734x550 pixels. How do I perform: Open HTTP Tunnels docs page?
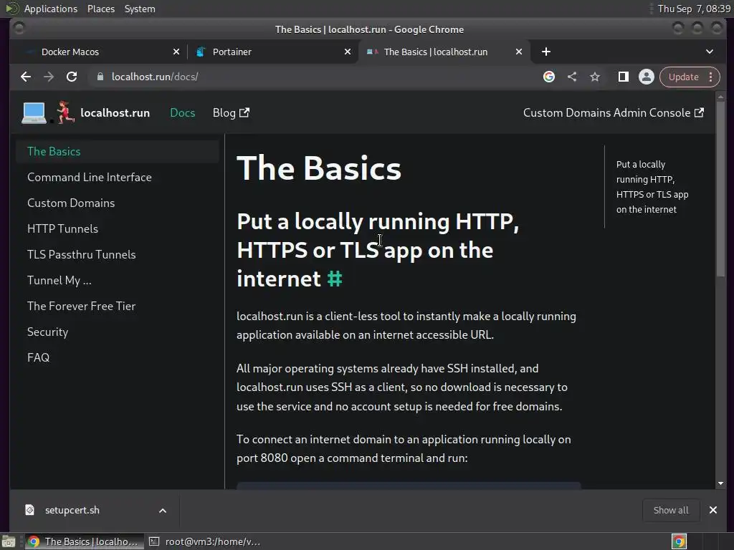pyautogui.click(x=63, y=228)
